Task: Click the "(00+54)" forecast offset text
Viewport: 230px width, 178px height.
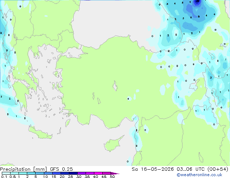Action: [x=218, y=169]
